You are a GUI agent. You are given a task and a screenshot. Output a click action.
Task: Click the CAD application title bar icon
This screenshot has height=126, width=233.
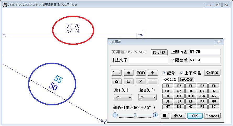coord(5,5)
